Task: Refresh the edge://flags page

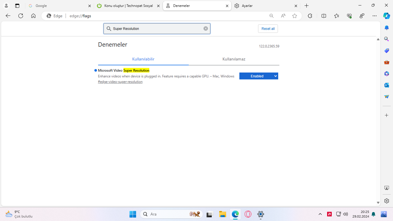Action: click(21, 16)
